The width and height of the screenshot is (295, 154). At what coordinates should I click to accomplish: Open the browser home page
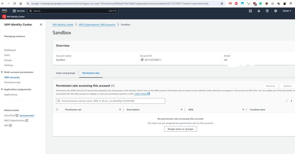[x=21, y=4]
